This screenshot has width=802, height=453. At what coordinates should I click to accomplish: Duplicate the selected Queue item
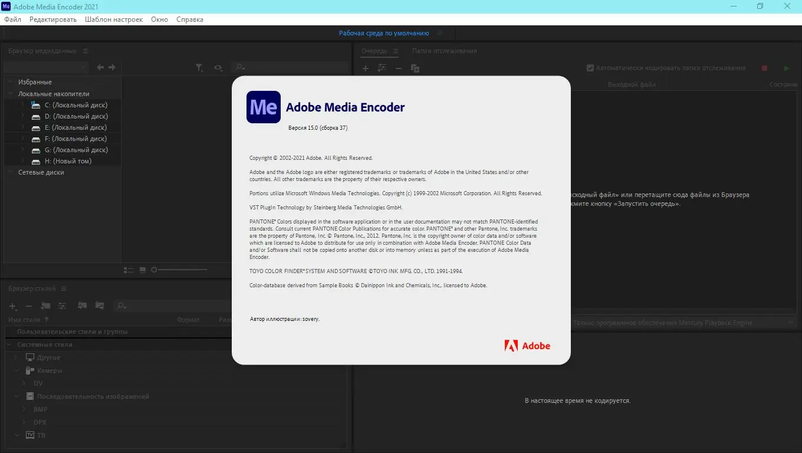tap(415, 68)
